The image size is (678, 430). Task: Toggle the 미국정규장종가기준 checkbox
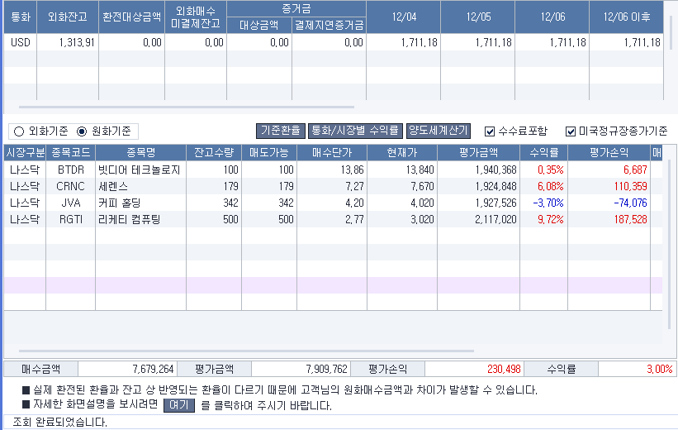point(571,131)
